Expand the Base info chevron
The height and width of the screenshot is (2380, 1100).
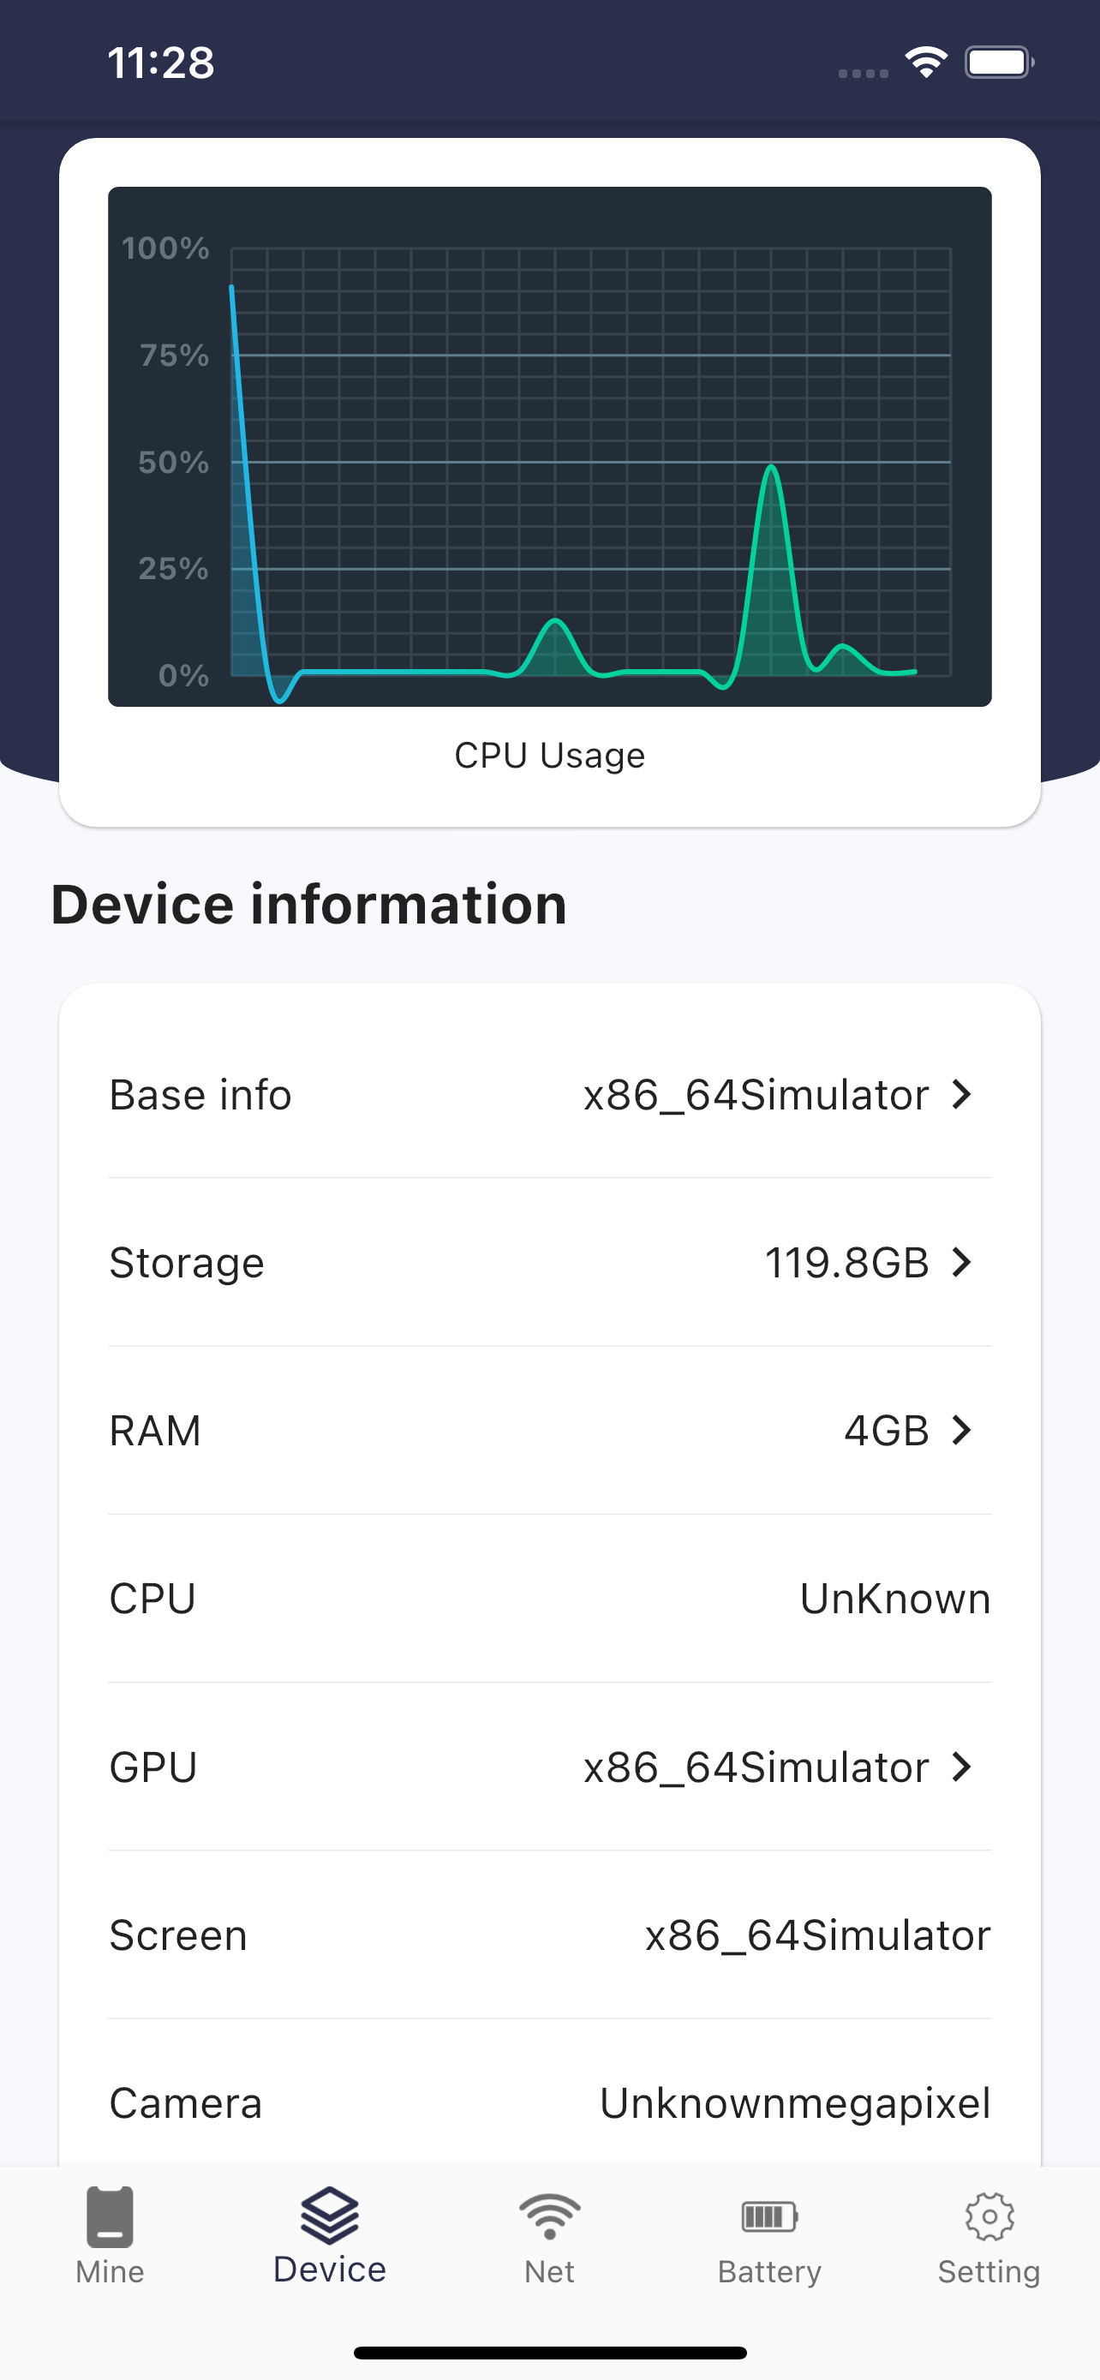(x=962, y=1094)
